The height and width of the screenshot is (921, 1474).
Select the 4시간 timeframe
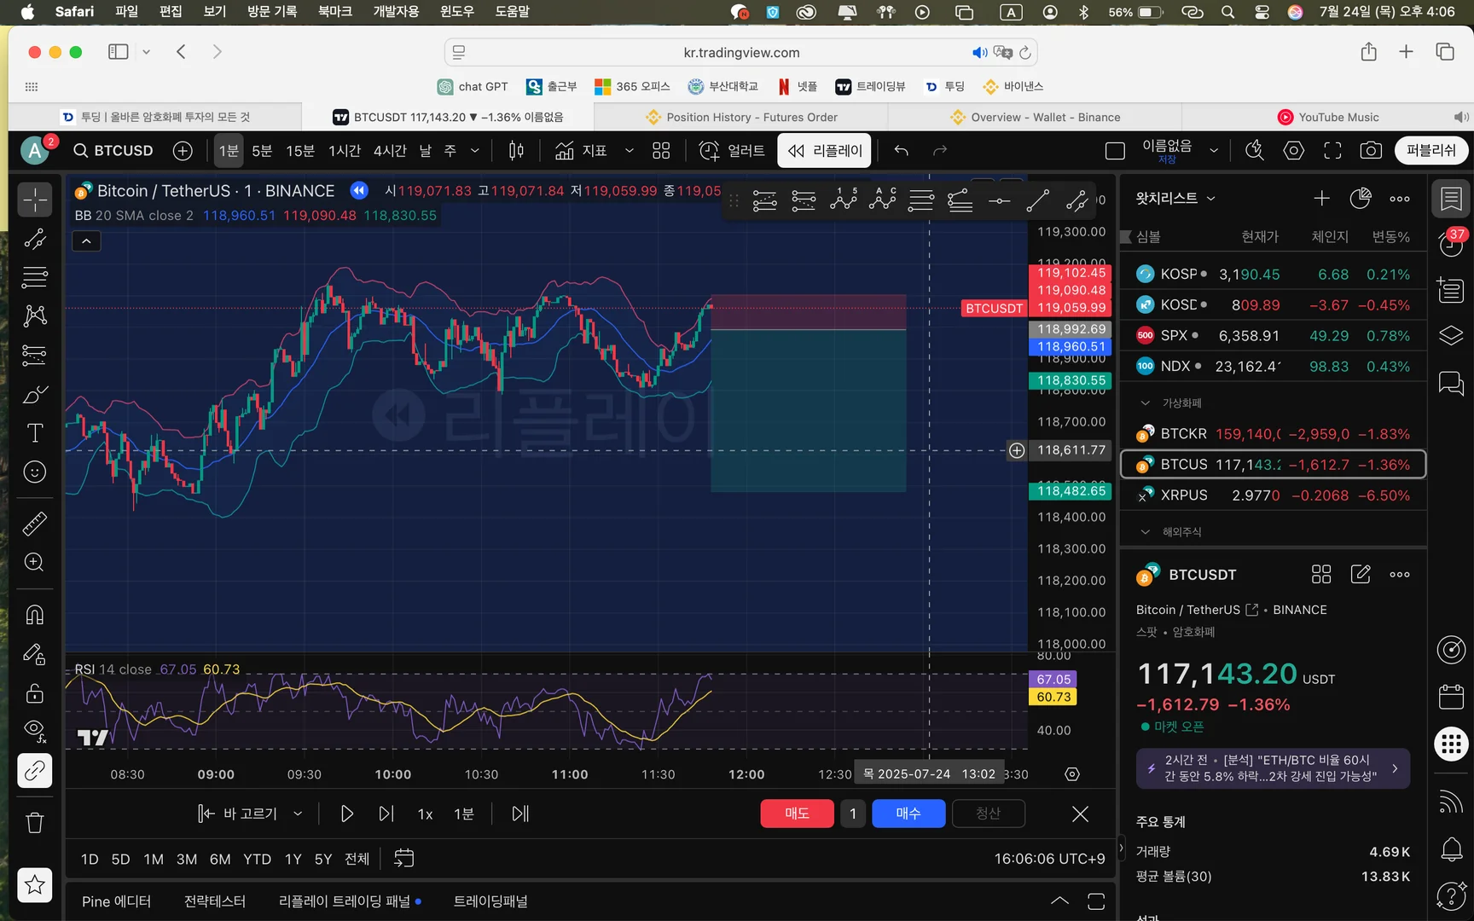[390, 151]
